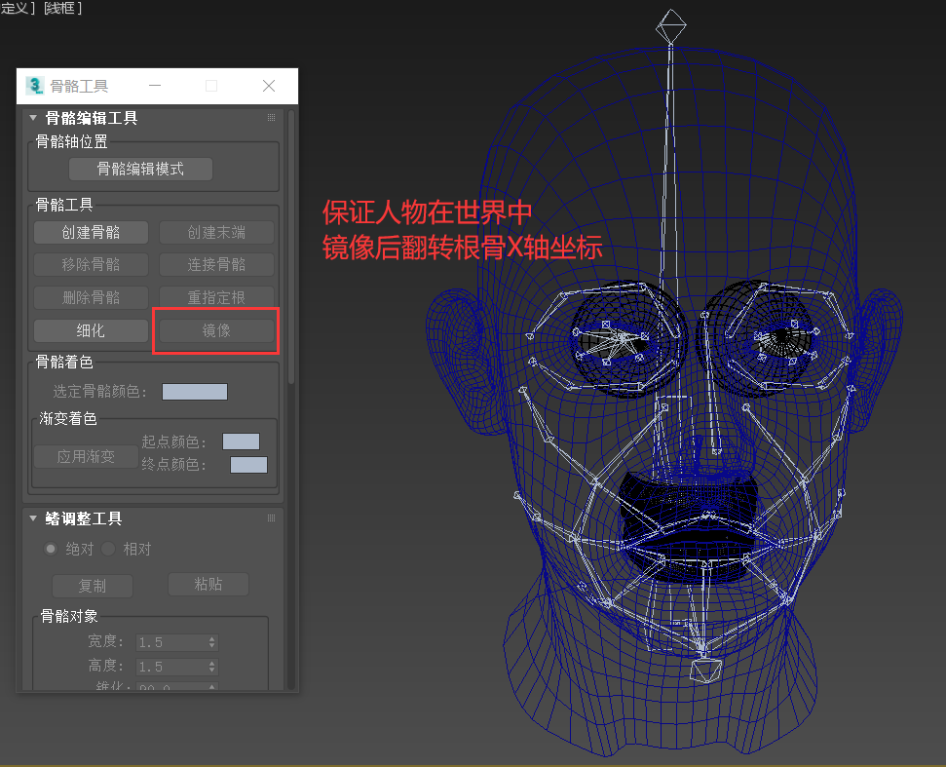Click the 应用渐变 button
Image resolution: width=946 pixels, height=767 pixels.
click(86, 457)
